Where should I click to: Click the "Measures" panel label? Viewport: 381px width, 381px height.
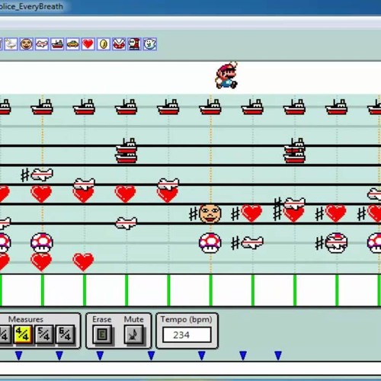tap(26, 319)
